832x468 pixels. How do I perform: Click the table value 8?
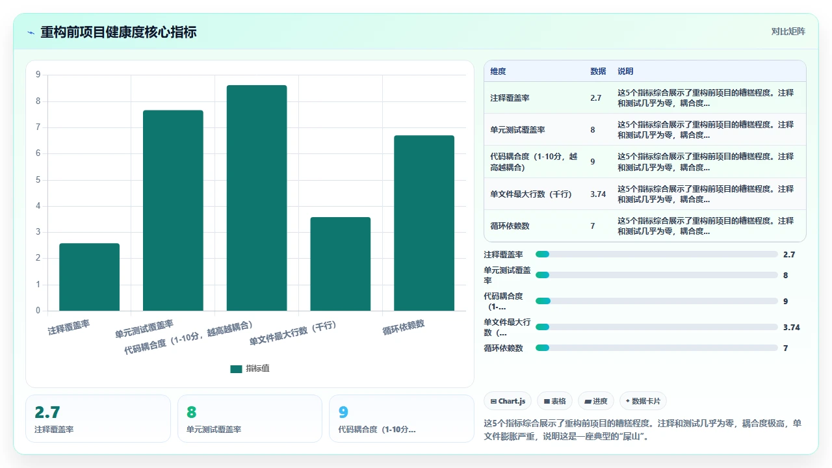point(593,130)
